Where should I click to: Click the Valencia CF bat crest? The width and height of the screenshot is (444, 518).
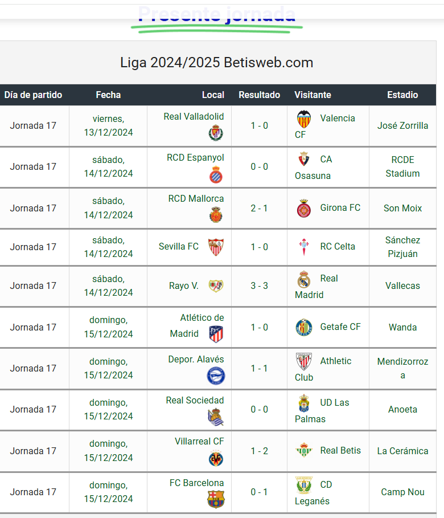point(304,119)
